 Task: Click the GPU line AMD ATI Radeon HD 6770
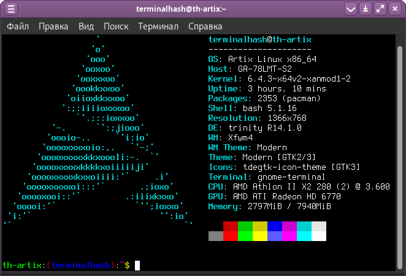point(275,197)
